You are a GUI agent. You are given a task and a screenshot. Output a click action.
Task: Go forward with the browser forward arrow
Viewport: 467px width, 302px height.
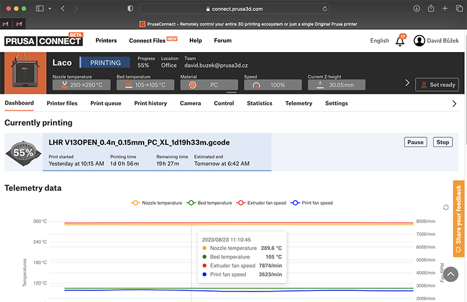[76, 8]
